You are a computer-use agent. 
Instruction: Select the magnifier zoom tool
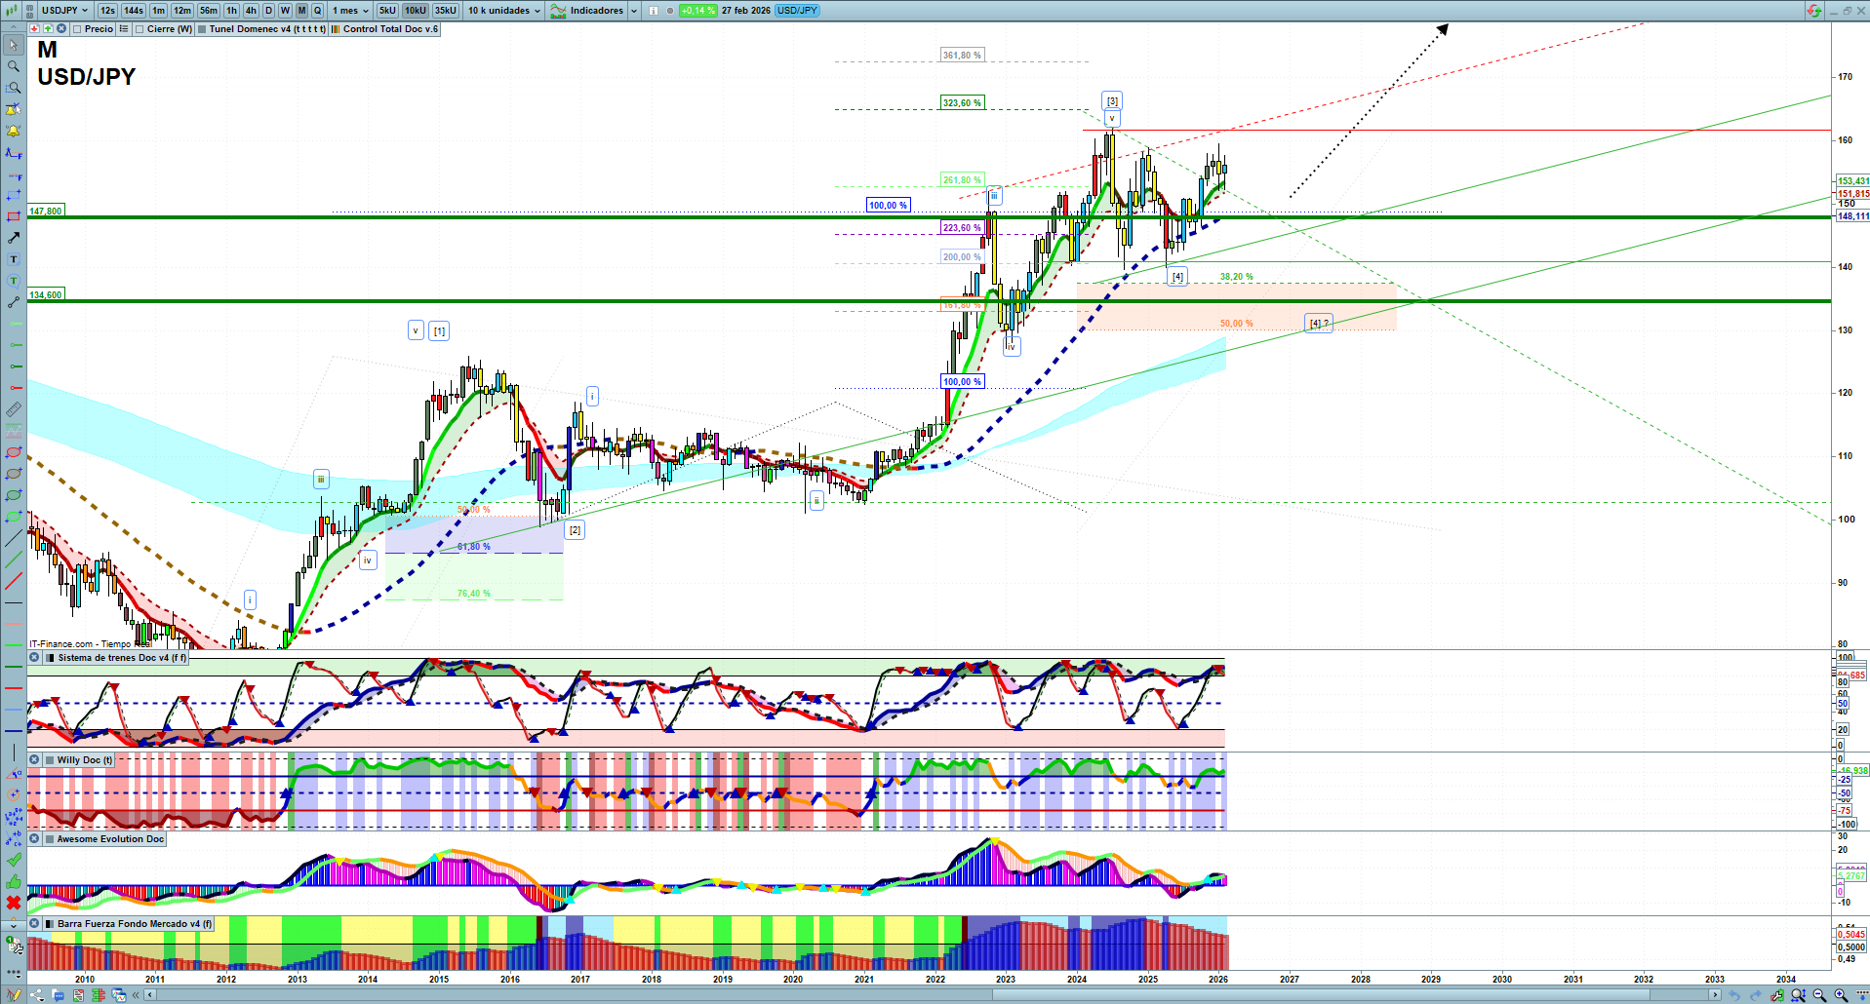(x=14, y=66)
